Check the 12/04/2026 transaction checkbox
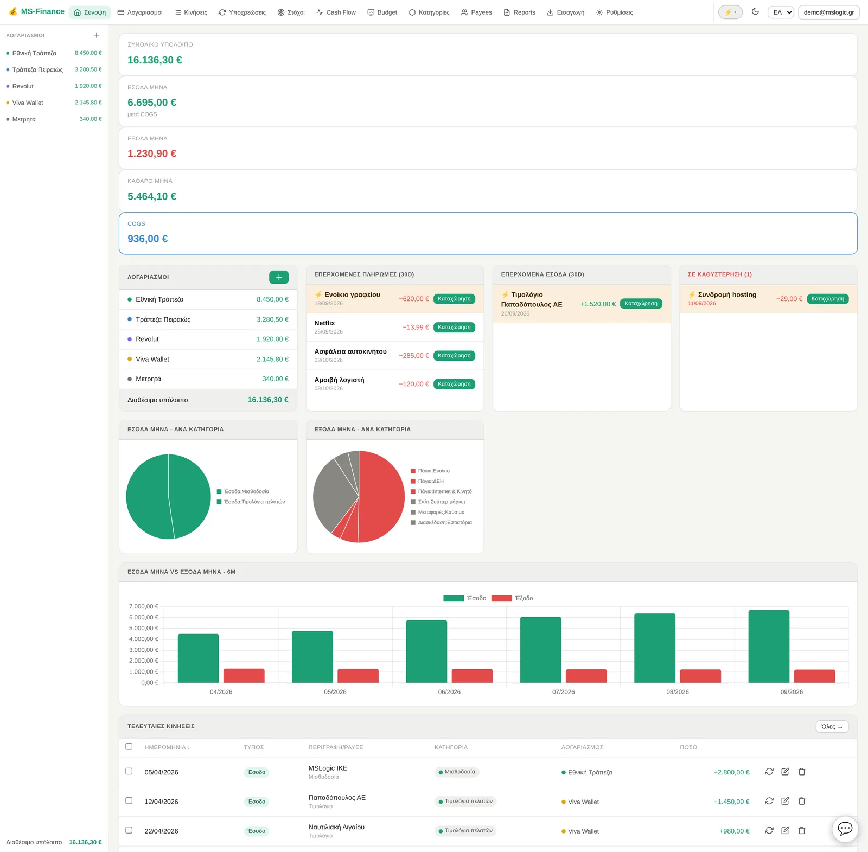The height and width of the screenshot is (852, 868). pyautogui.click(x=129, y=800)
